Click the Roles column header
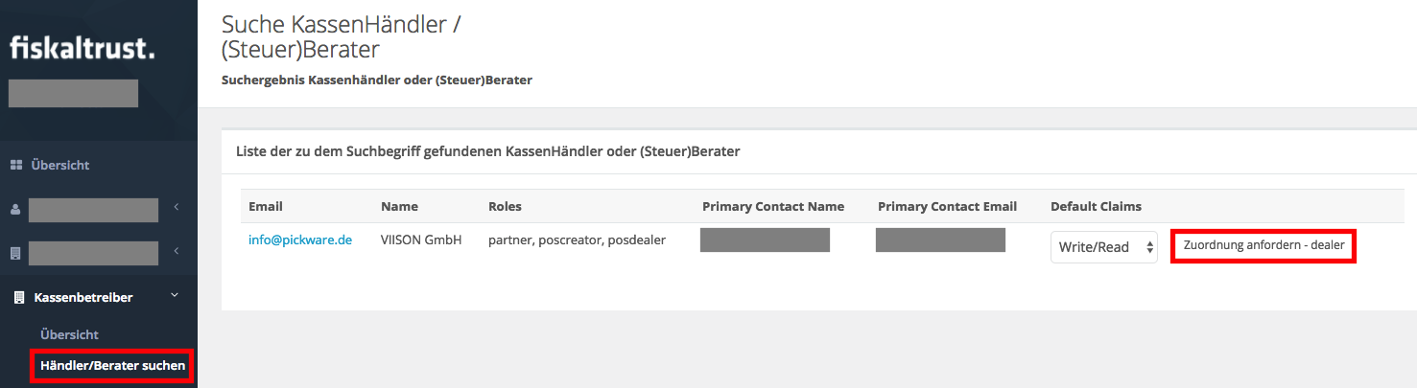1417x388 pixels. coord(505,206)
